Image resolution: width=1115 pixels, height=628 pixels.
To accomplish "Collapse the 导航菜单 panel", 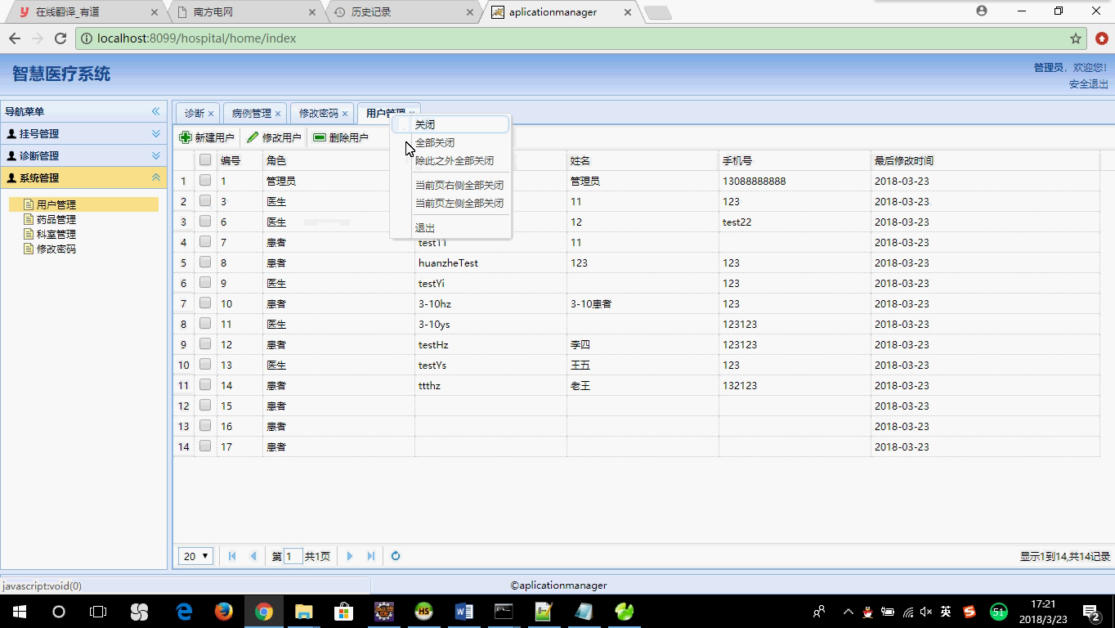I will [155, 111].
